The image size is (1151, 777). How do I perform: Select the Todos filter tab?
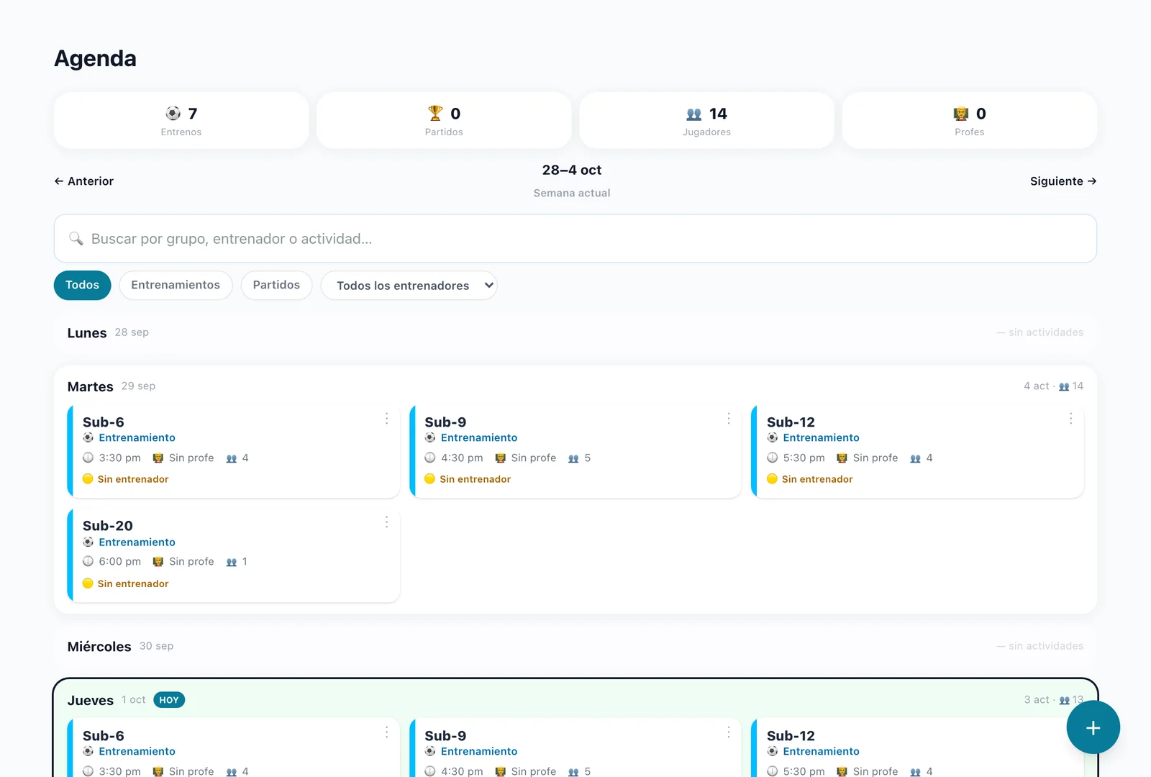[x=82, y=285]
